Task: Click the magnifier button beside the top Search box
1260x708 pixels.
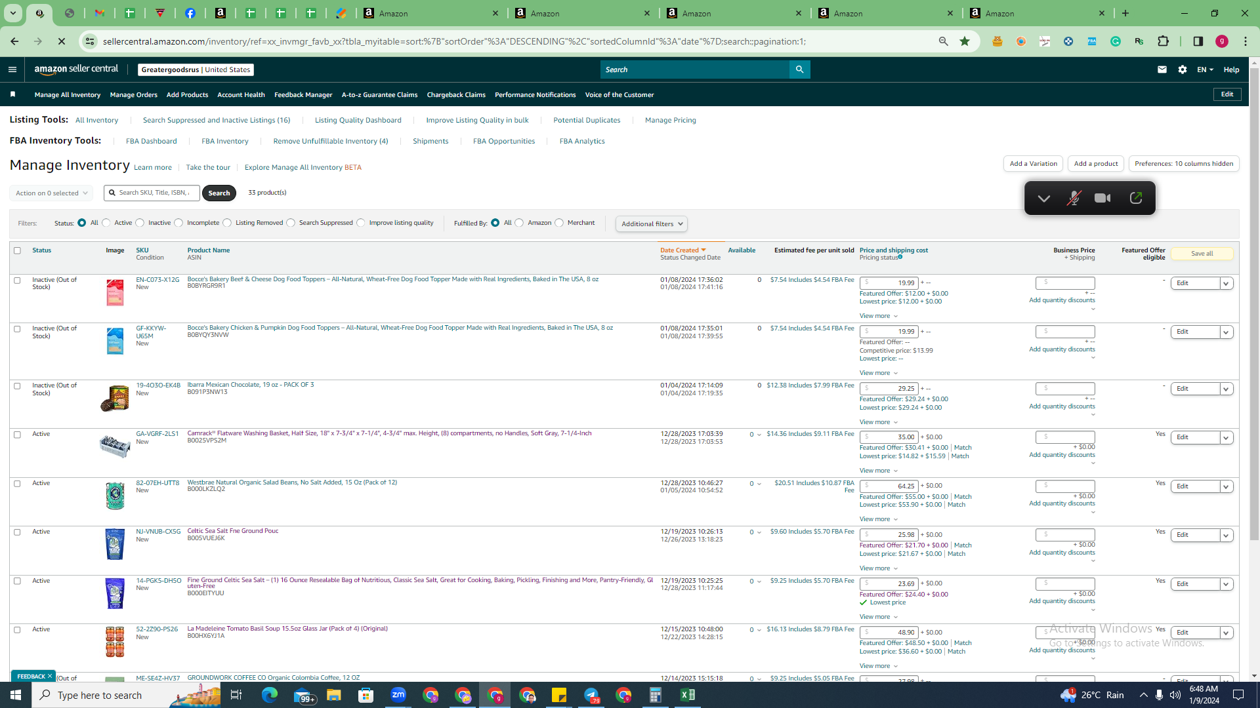Action: point(799,69)
